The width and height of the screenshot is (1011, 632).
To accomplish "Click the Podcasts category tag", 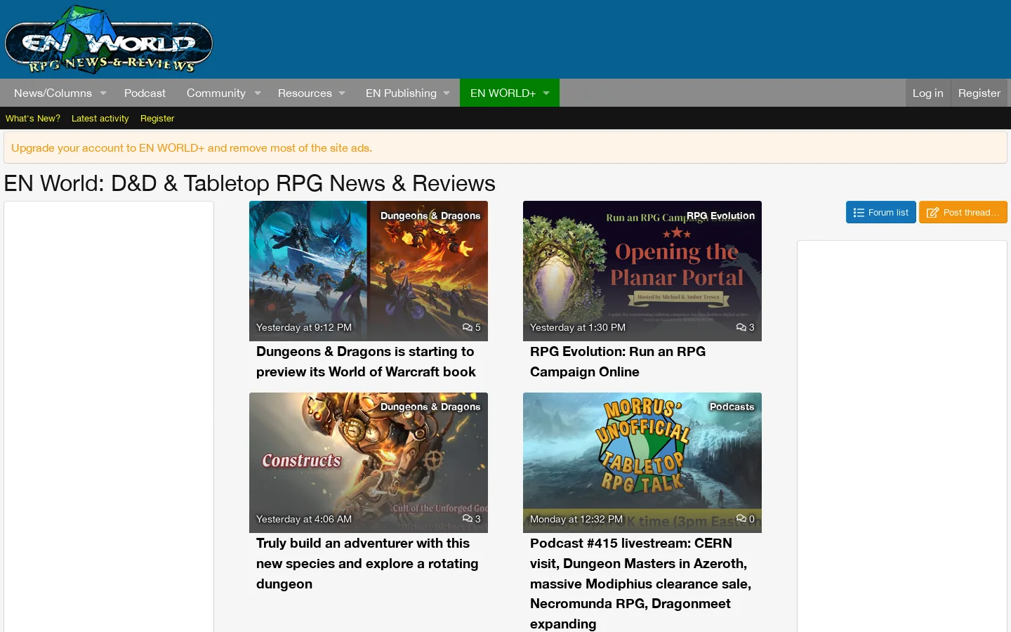I will (x=732, y=407).
